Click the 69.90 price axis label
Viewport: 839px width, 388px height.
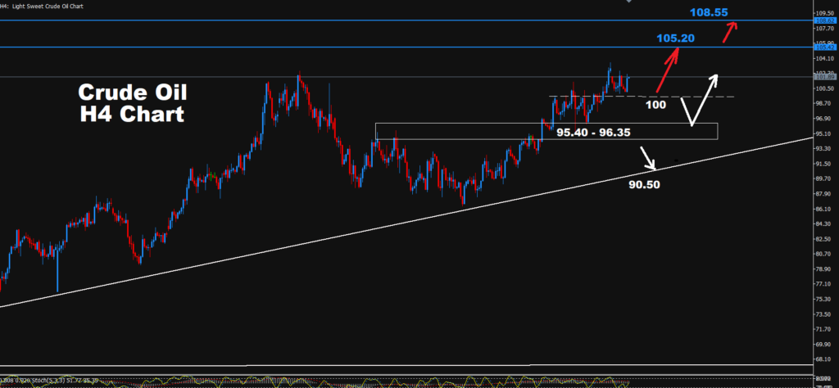coord(824,344)
